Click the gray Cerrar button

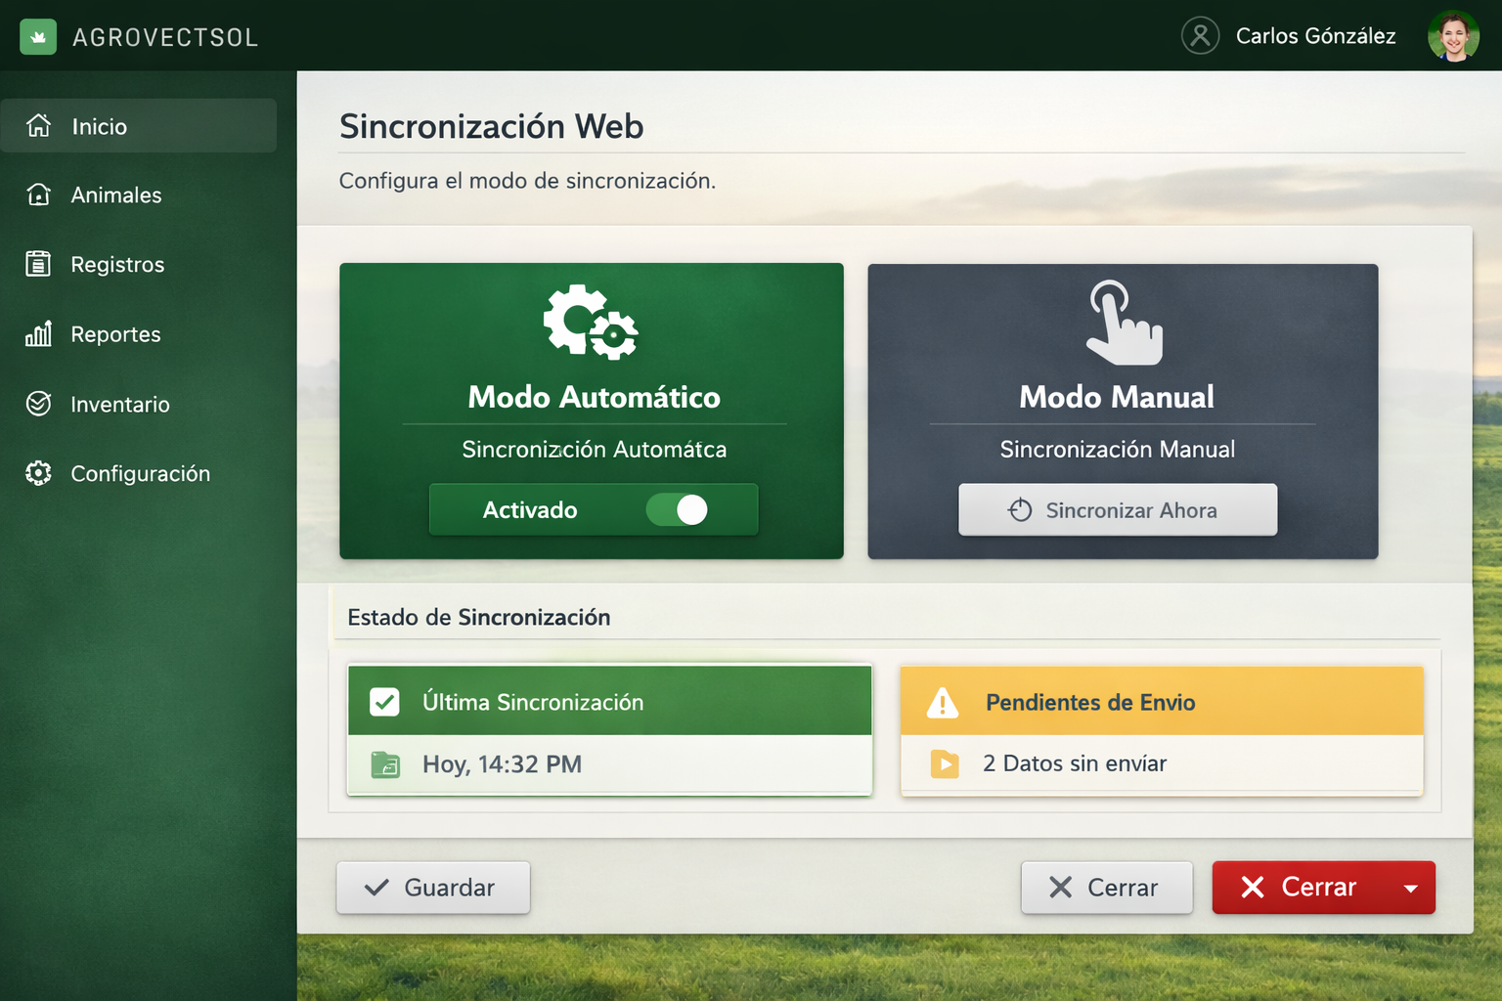(x=1107, y=888)
